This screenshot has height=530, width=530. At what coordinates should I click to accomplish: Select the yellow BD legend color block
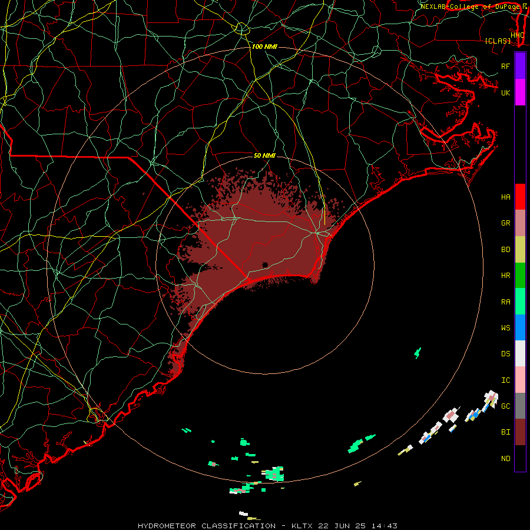[520, 250]
